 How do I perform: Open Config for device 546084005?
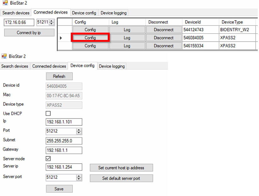coord(90,38)
